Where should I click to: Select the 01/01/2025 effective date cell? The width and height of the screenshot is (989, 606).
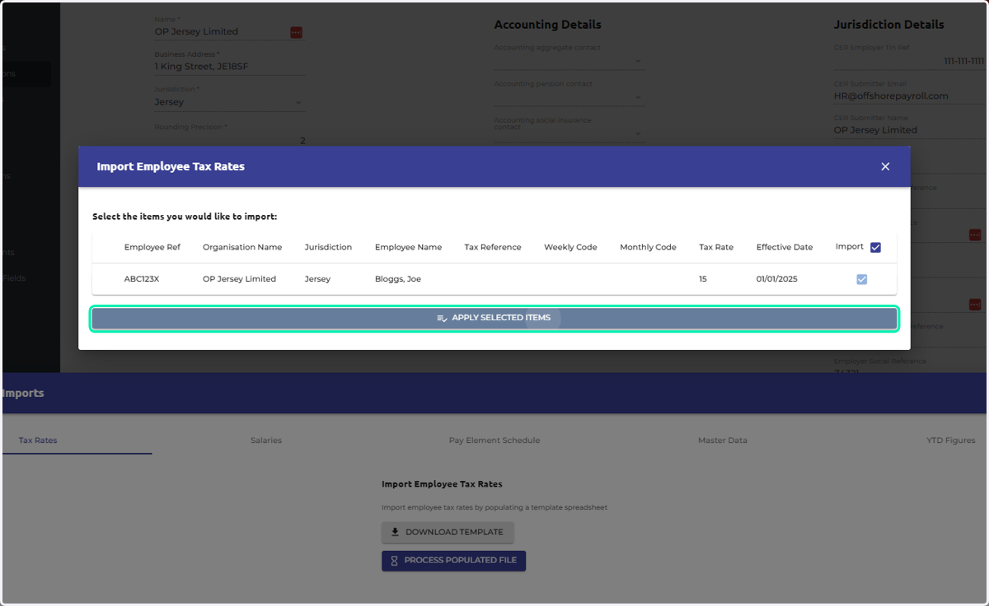[776, 279]
